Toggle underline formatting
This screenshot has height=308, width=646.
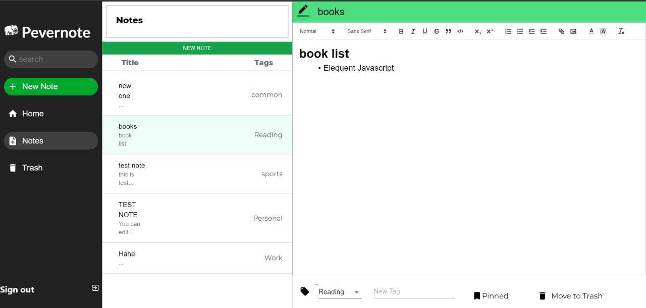pos(425,31)
